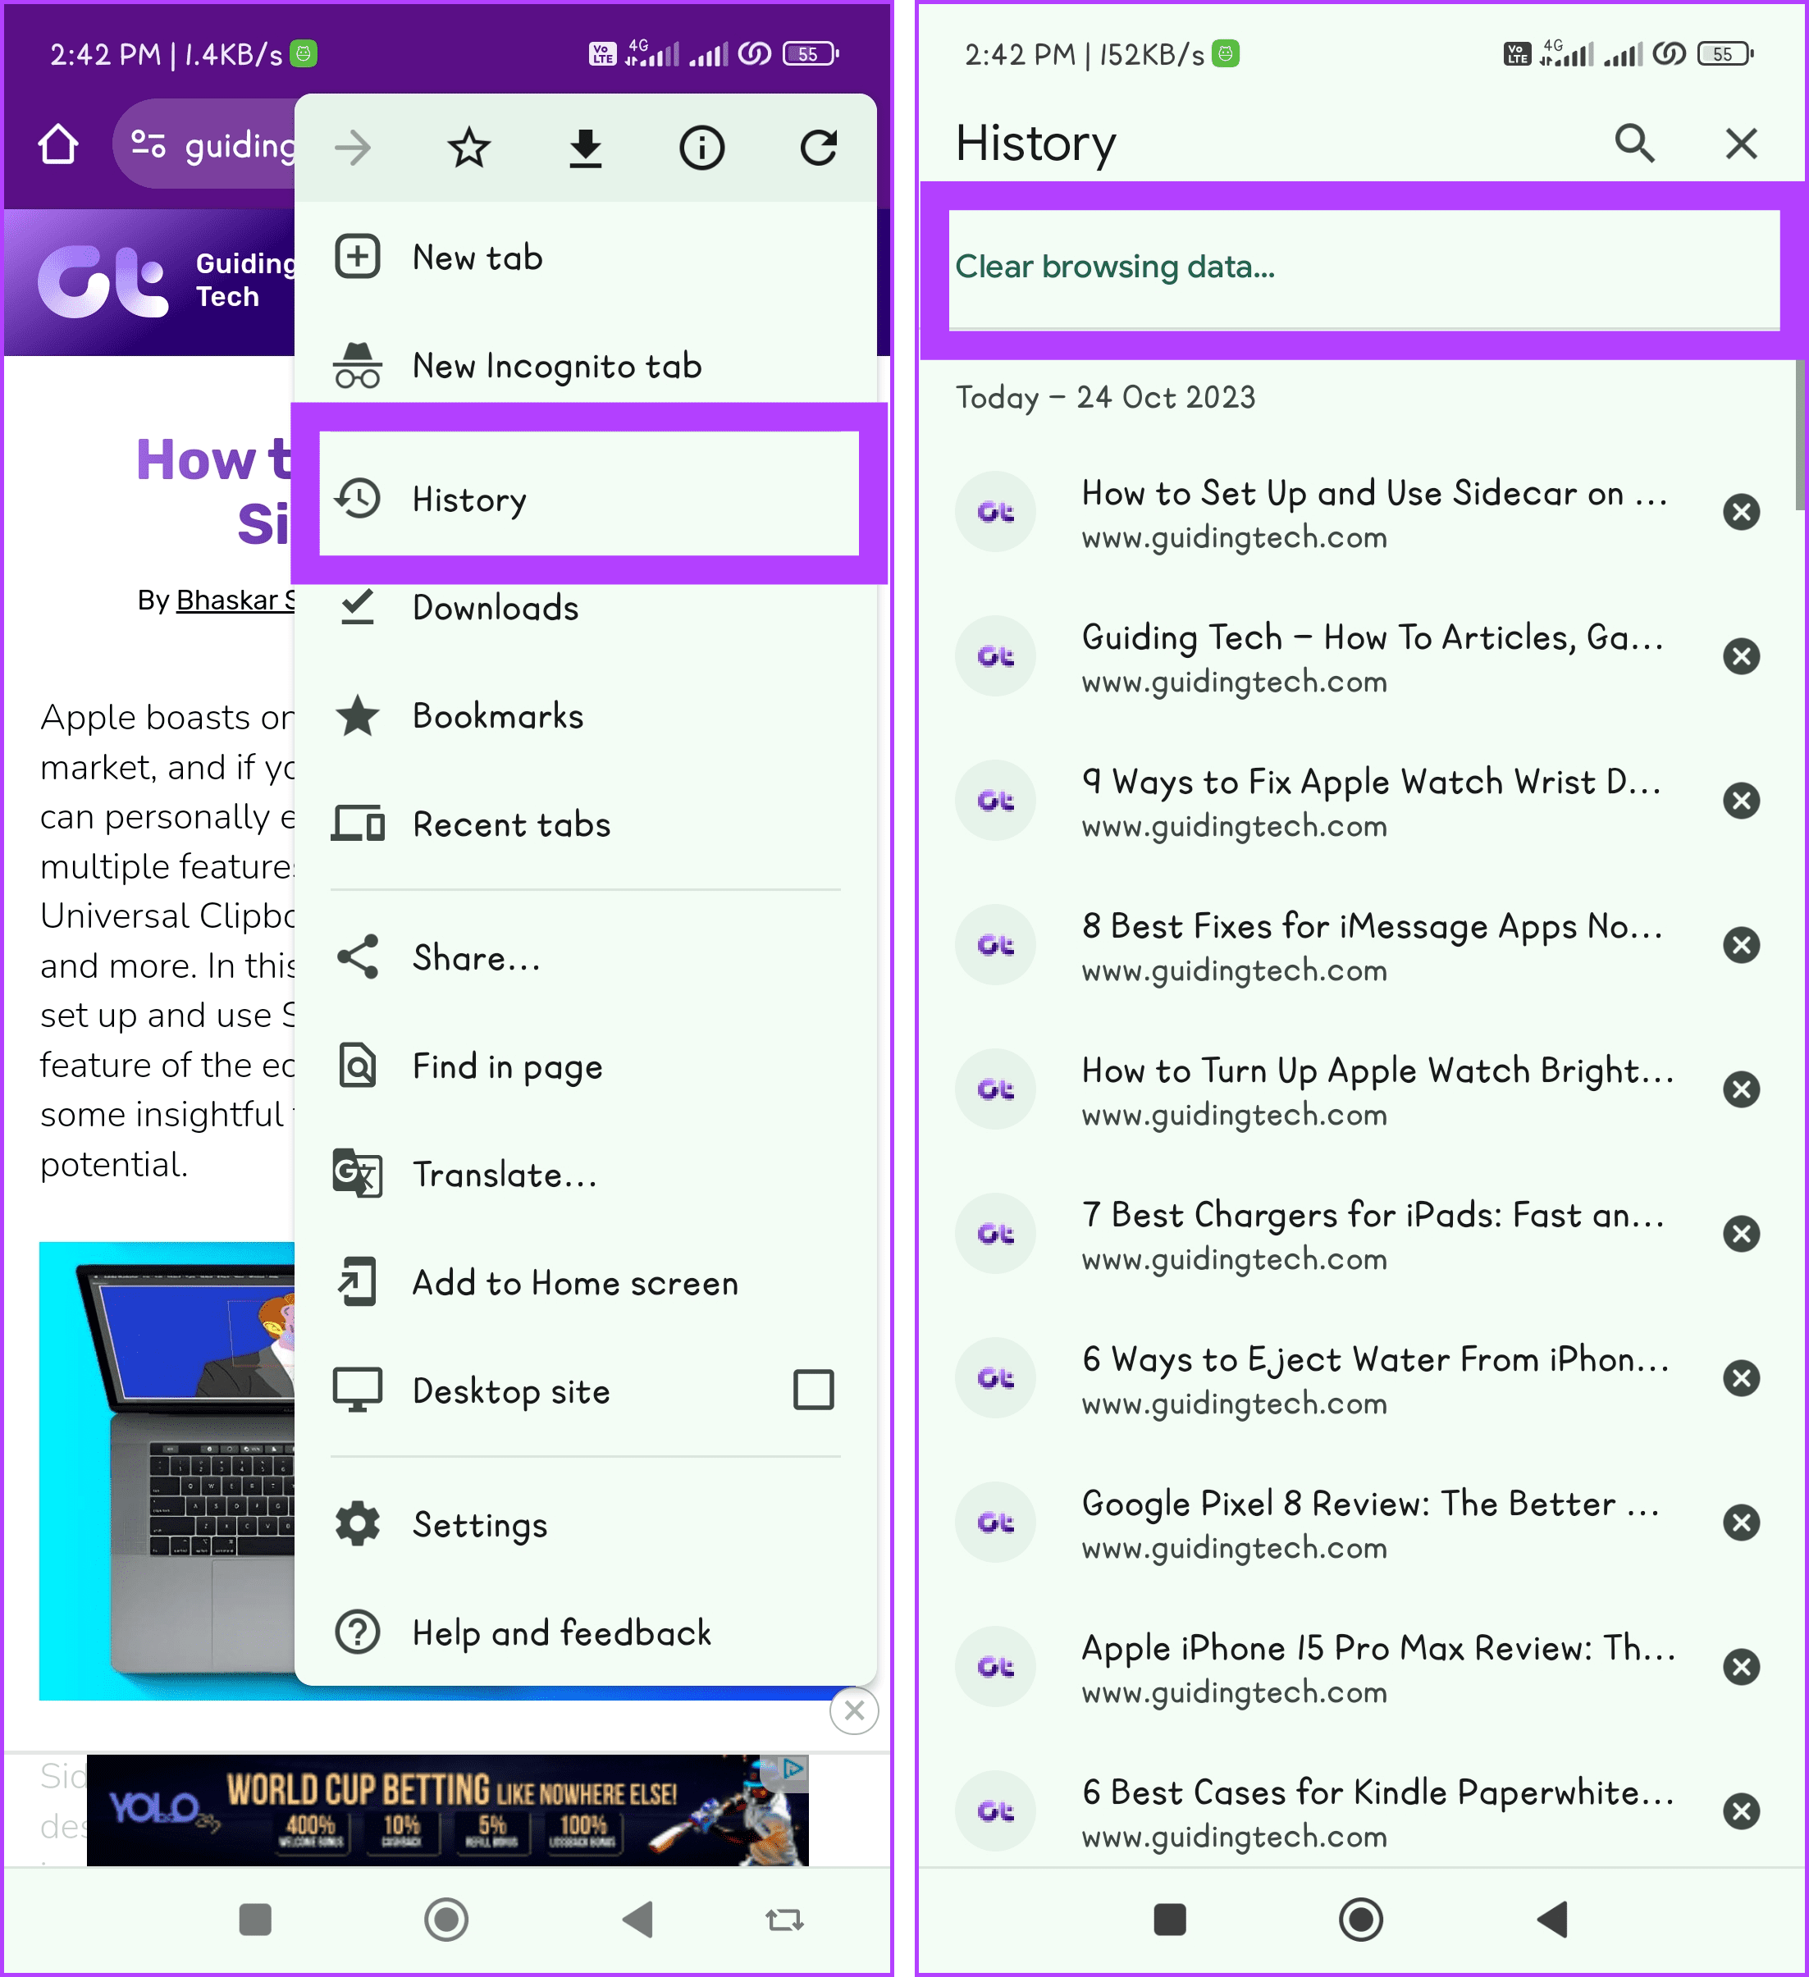Open Downloads menu entry
Image resolution: width=1809 pixels, height=1977 pixels.
(x=585, y=608)
